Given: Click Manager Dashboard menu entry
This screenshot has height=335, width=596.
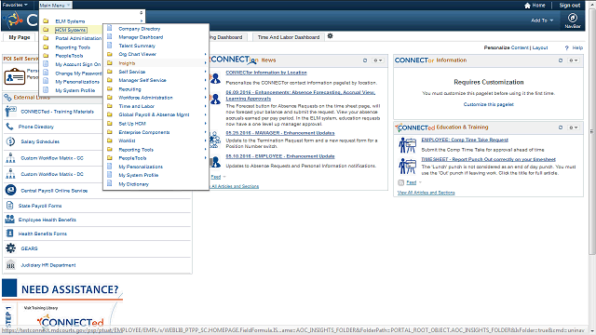Looking at the screenshot, I should [141, 37].
